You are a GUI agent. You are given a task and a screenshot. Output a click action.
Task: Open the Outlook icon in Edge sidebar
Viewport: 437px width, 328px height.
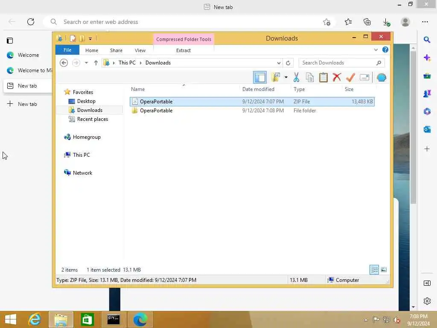coord(427,129)
